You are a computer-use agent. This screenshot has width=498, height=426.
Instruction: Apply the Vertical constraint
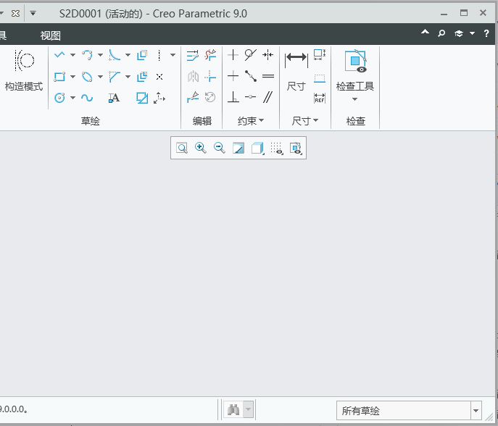[x=233, y=55]
